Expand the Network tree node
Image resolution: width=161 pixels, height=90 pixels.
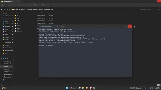[1, 80]
